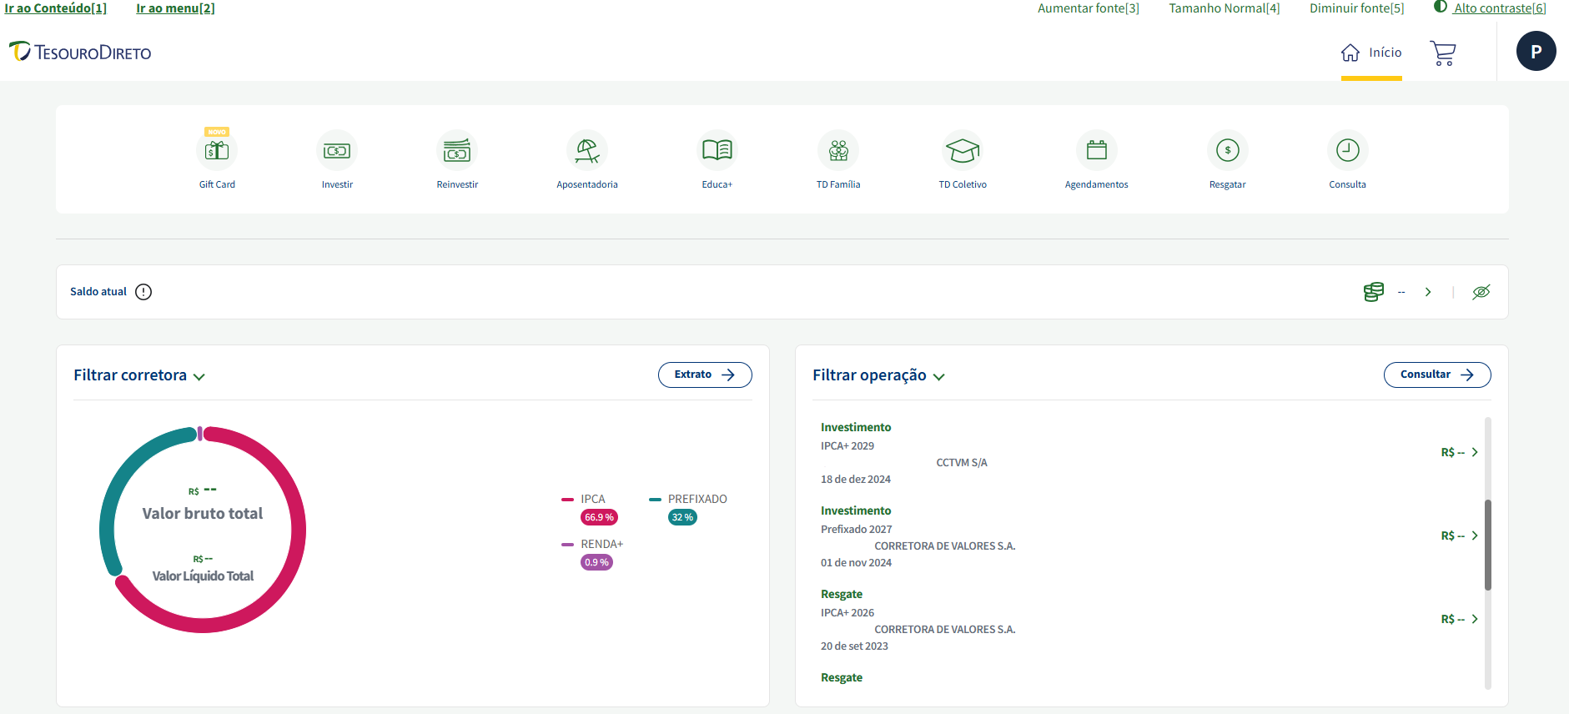The height and width of the screenshot is (714, 1569).
Task: Click the IPCA+ 2026 operation name
Action: tap(847, 613)
